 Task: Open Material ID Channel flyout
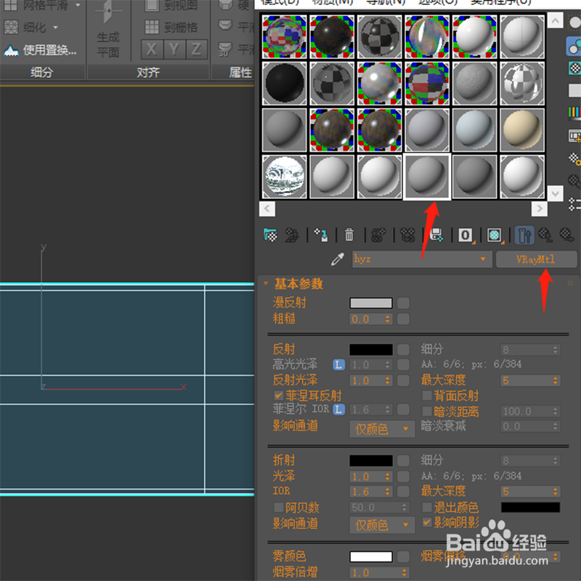point(466,235)
